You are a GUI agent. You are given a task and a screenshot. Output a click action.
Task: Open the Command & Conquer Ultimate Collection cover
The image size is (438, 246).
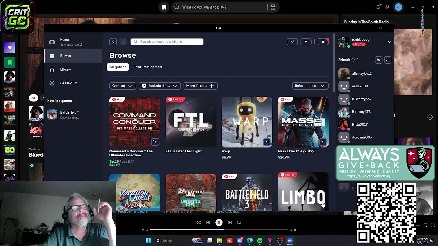click(135, 122)
